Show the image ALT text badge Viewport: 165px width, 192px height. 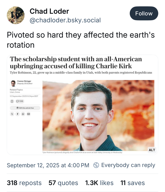(x=152, y=150)
